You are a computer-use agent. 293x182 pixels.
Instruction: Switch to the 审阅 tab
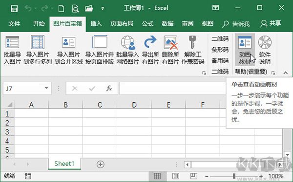pyautogui.click(x=188, y=24)
